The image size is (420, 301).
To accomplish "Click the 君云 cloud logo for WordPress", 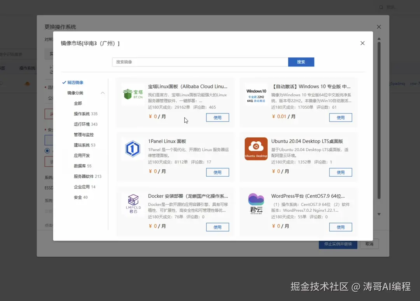I will (256, 204).
